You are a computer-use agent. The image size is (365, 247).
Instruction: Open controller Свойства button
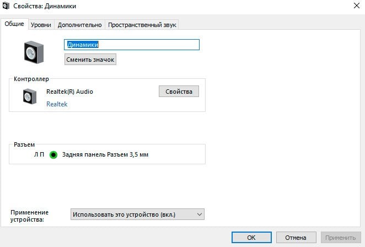(x=179, y=92)
